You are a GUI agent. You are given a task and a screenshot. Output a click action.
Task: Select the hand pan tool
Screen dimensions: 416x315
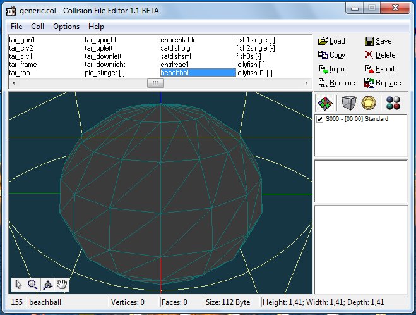coord(62,285)
